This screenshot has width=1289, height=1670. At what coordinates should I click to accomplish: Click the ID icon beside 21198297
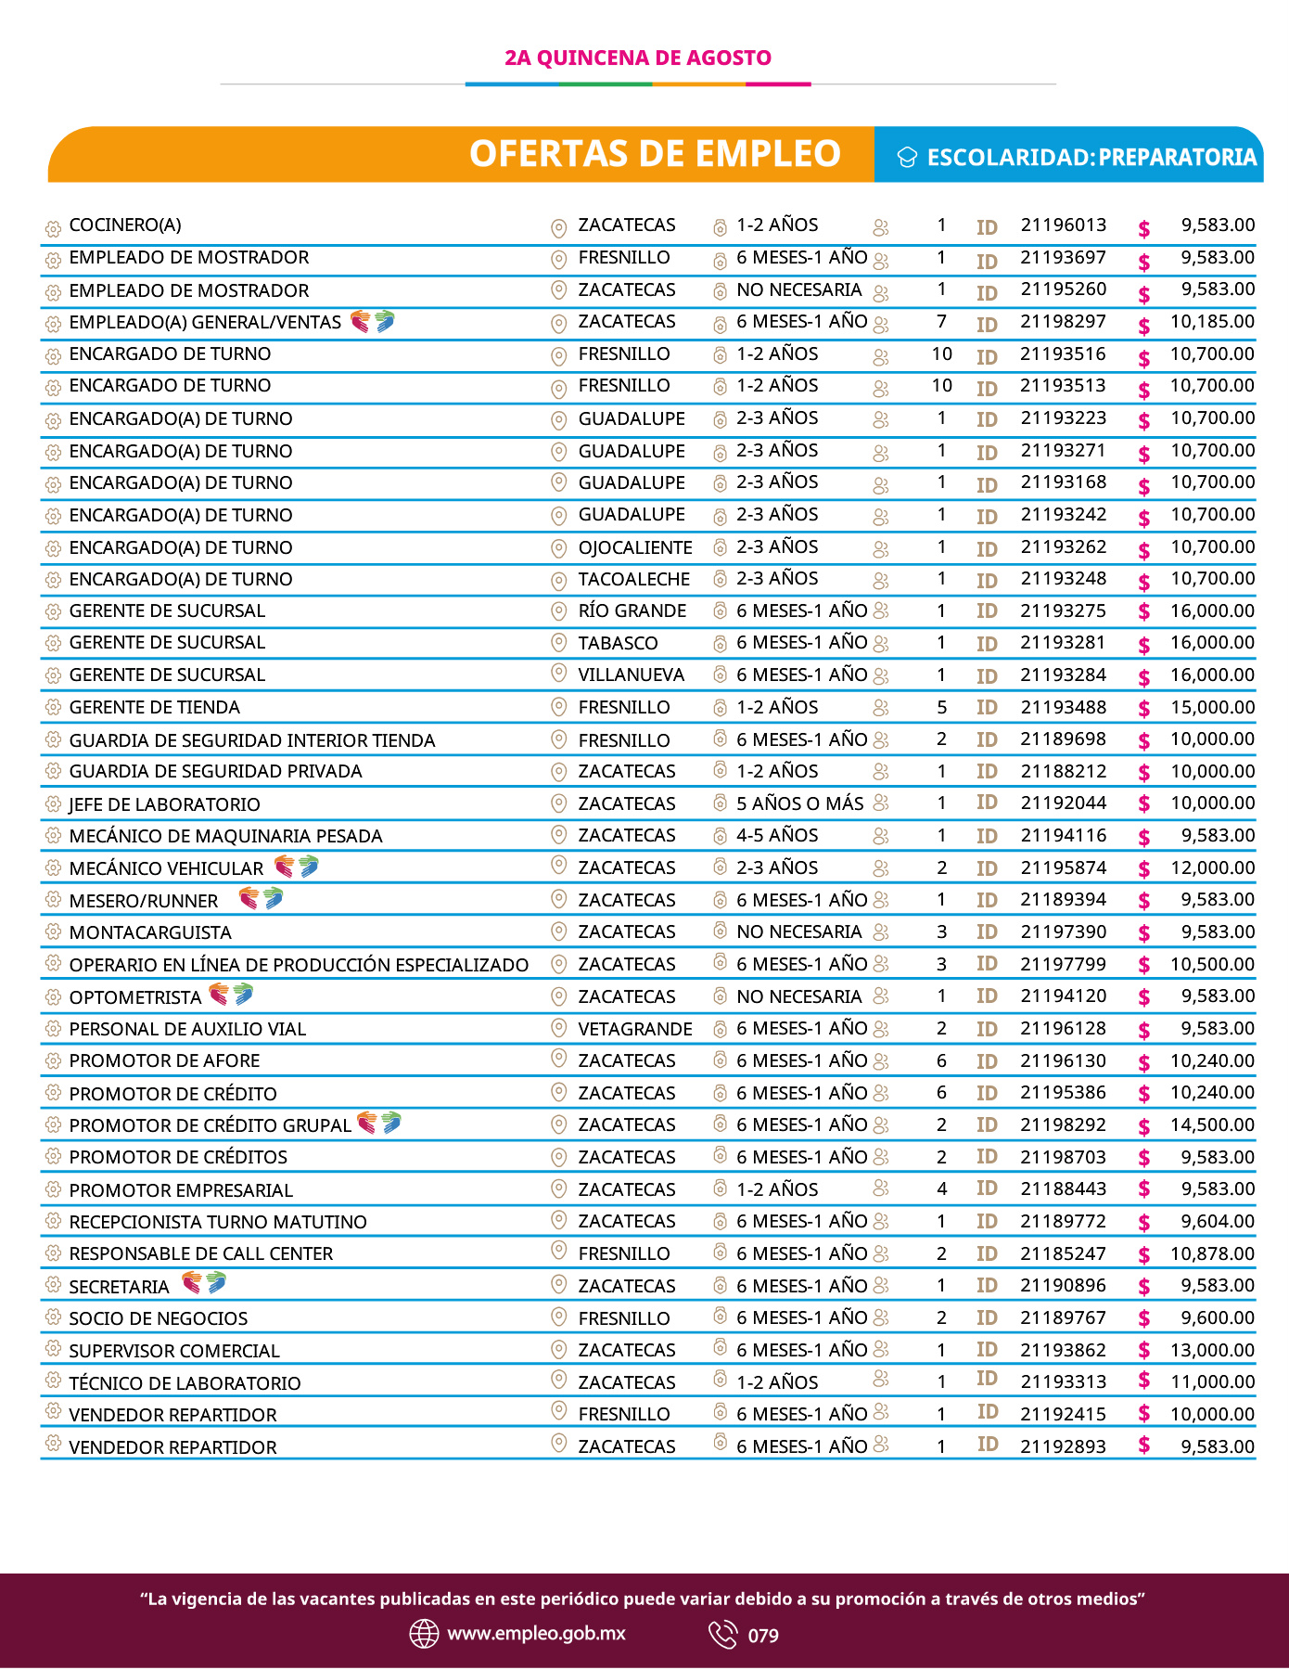point(987,325)
